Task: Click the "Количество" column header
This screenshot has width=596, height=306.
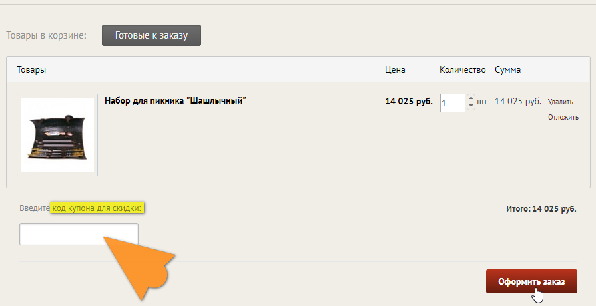Action: click(x=463, y=69)
